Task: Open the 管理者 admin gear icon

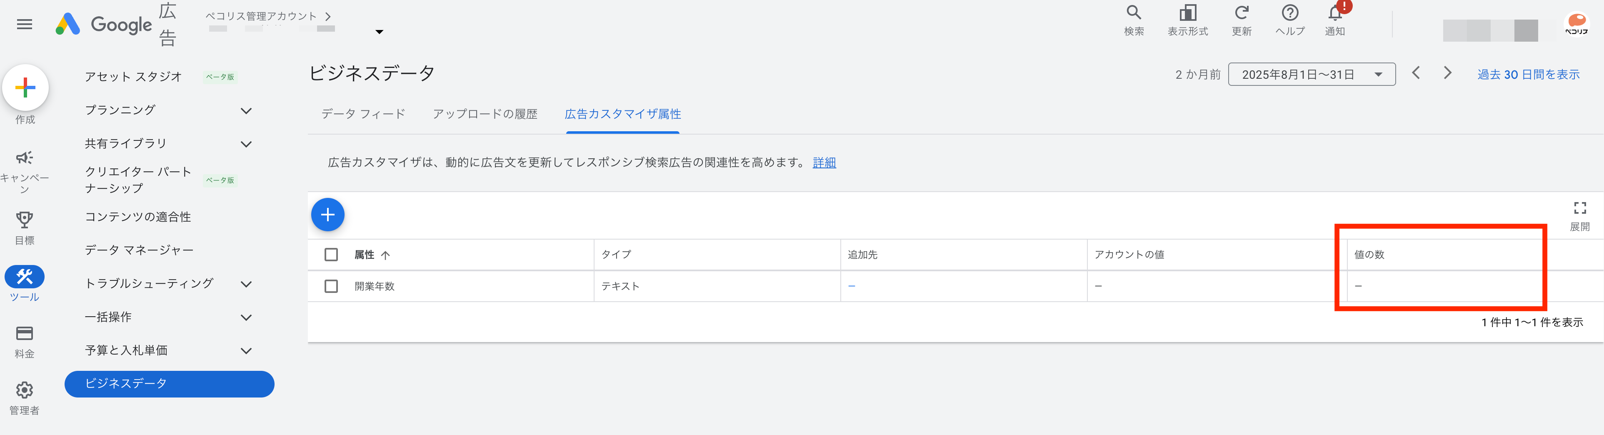Action: [24, 390]
